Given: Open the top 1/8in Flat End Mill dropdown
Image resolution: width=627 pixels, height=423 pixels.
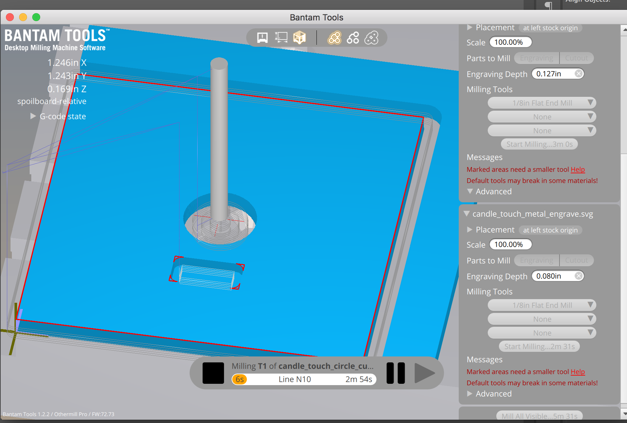Looking at the screenshot, I should point(542,103).
